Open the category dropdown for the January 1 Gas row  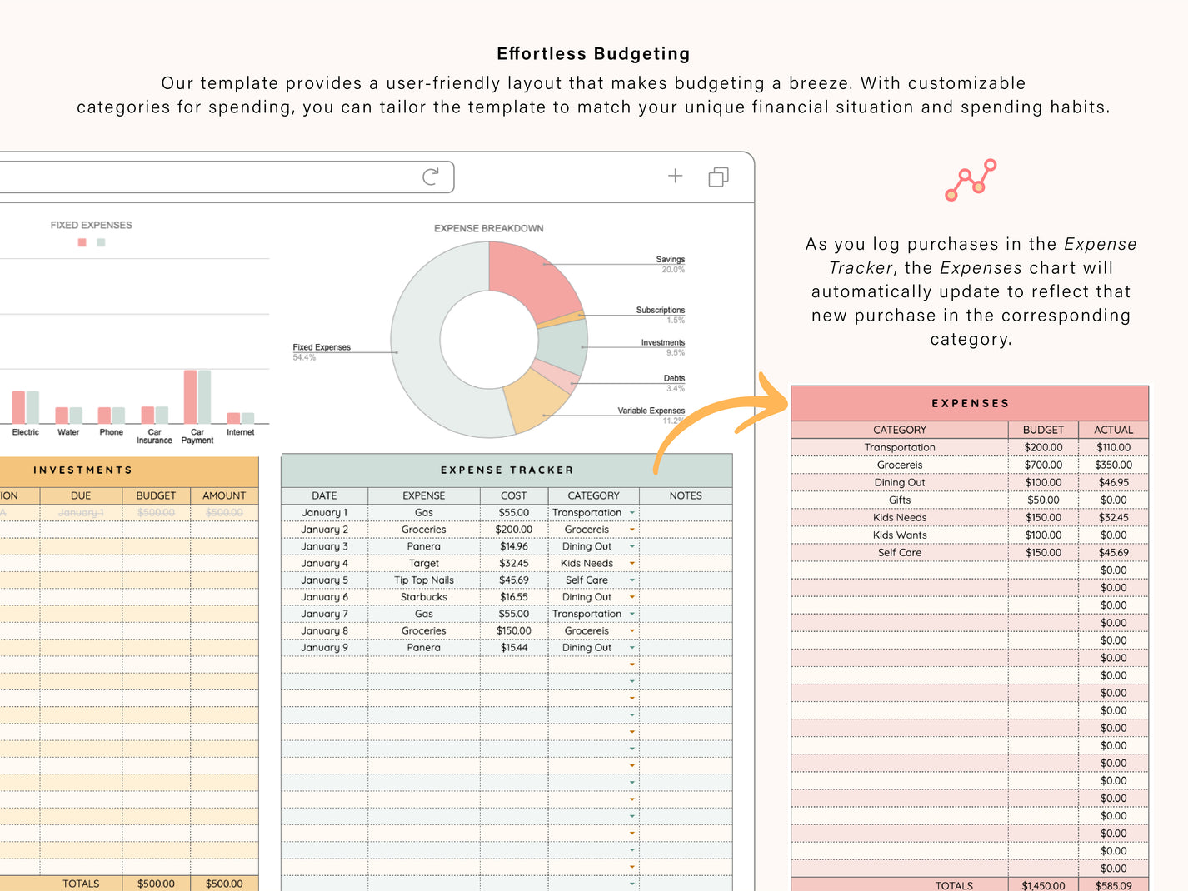(x=631, y=512)
